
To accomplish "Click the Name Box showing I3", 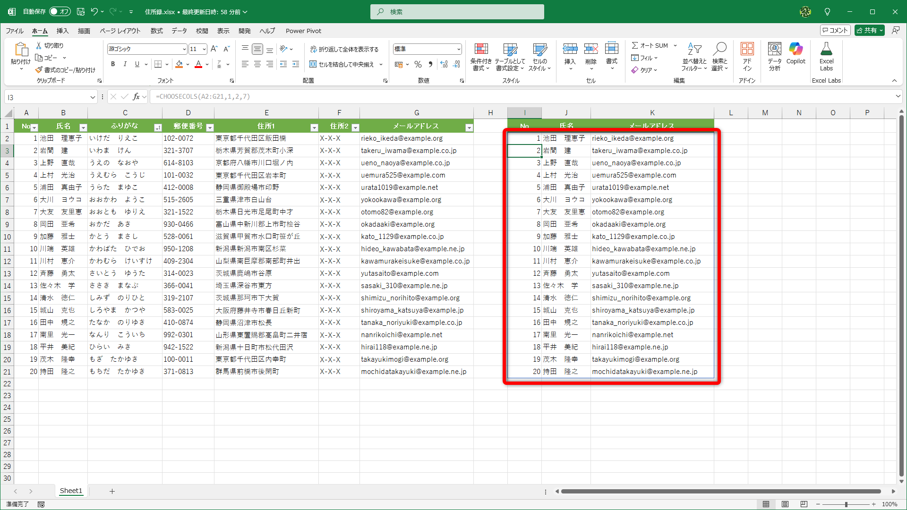I will click(x=47, y=97).
